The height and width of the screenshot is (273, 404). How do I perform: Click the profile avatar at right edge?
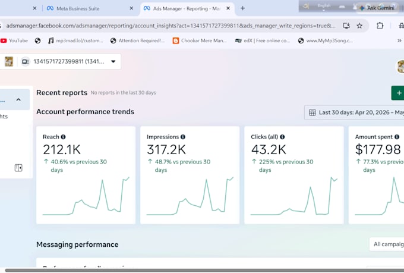tap(400, 67)
